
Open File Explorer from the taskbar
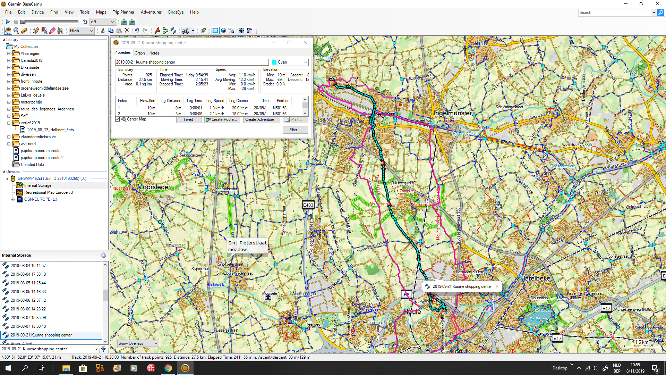coord(66,368)
